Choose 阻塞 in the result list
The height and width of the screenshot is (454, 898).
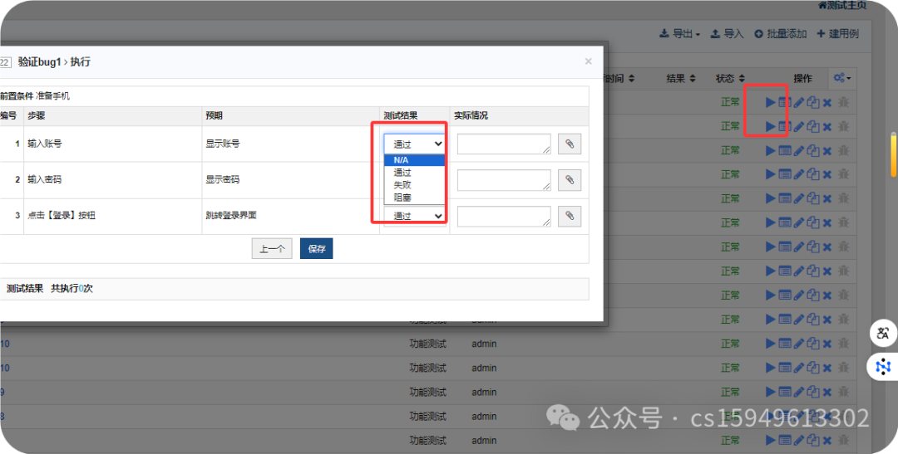415,198
